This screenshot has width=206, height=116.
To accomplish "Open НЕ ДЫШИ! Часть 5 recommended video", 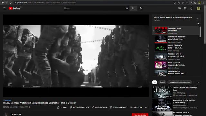I will coord(176,114).
